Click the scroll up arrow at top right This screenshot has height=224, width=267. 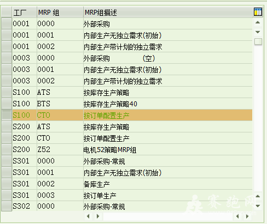258,22
